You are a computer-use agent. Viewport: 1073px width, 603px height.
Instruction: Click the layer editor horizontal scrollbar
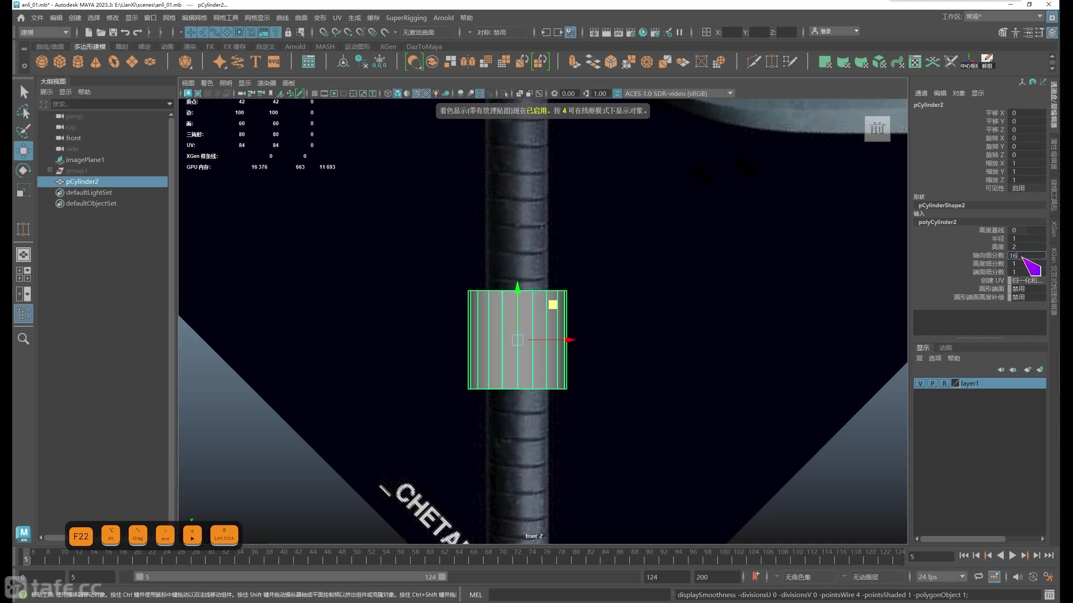pos(963,539)
